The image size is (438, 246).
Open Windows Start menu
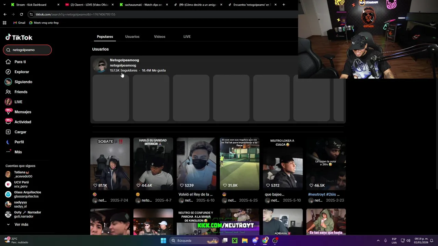(164, 241)
